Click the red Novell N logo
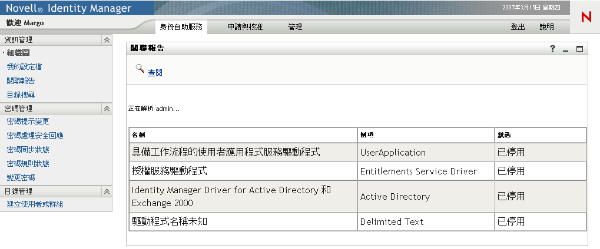The image size is (600, 249). (x=586, y=17)
